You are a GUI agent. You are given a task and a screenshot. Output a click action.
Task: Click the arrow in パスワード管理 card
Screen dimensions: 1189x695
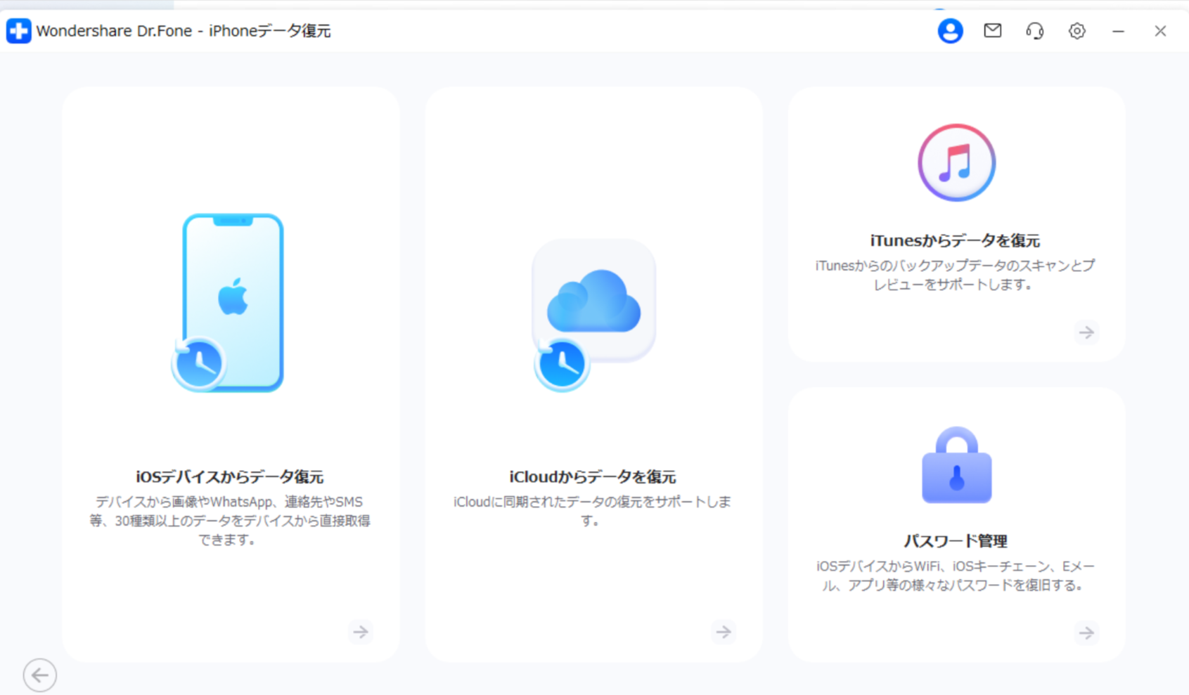1086,632
